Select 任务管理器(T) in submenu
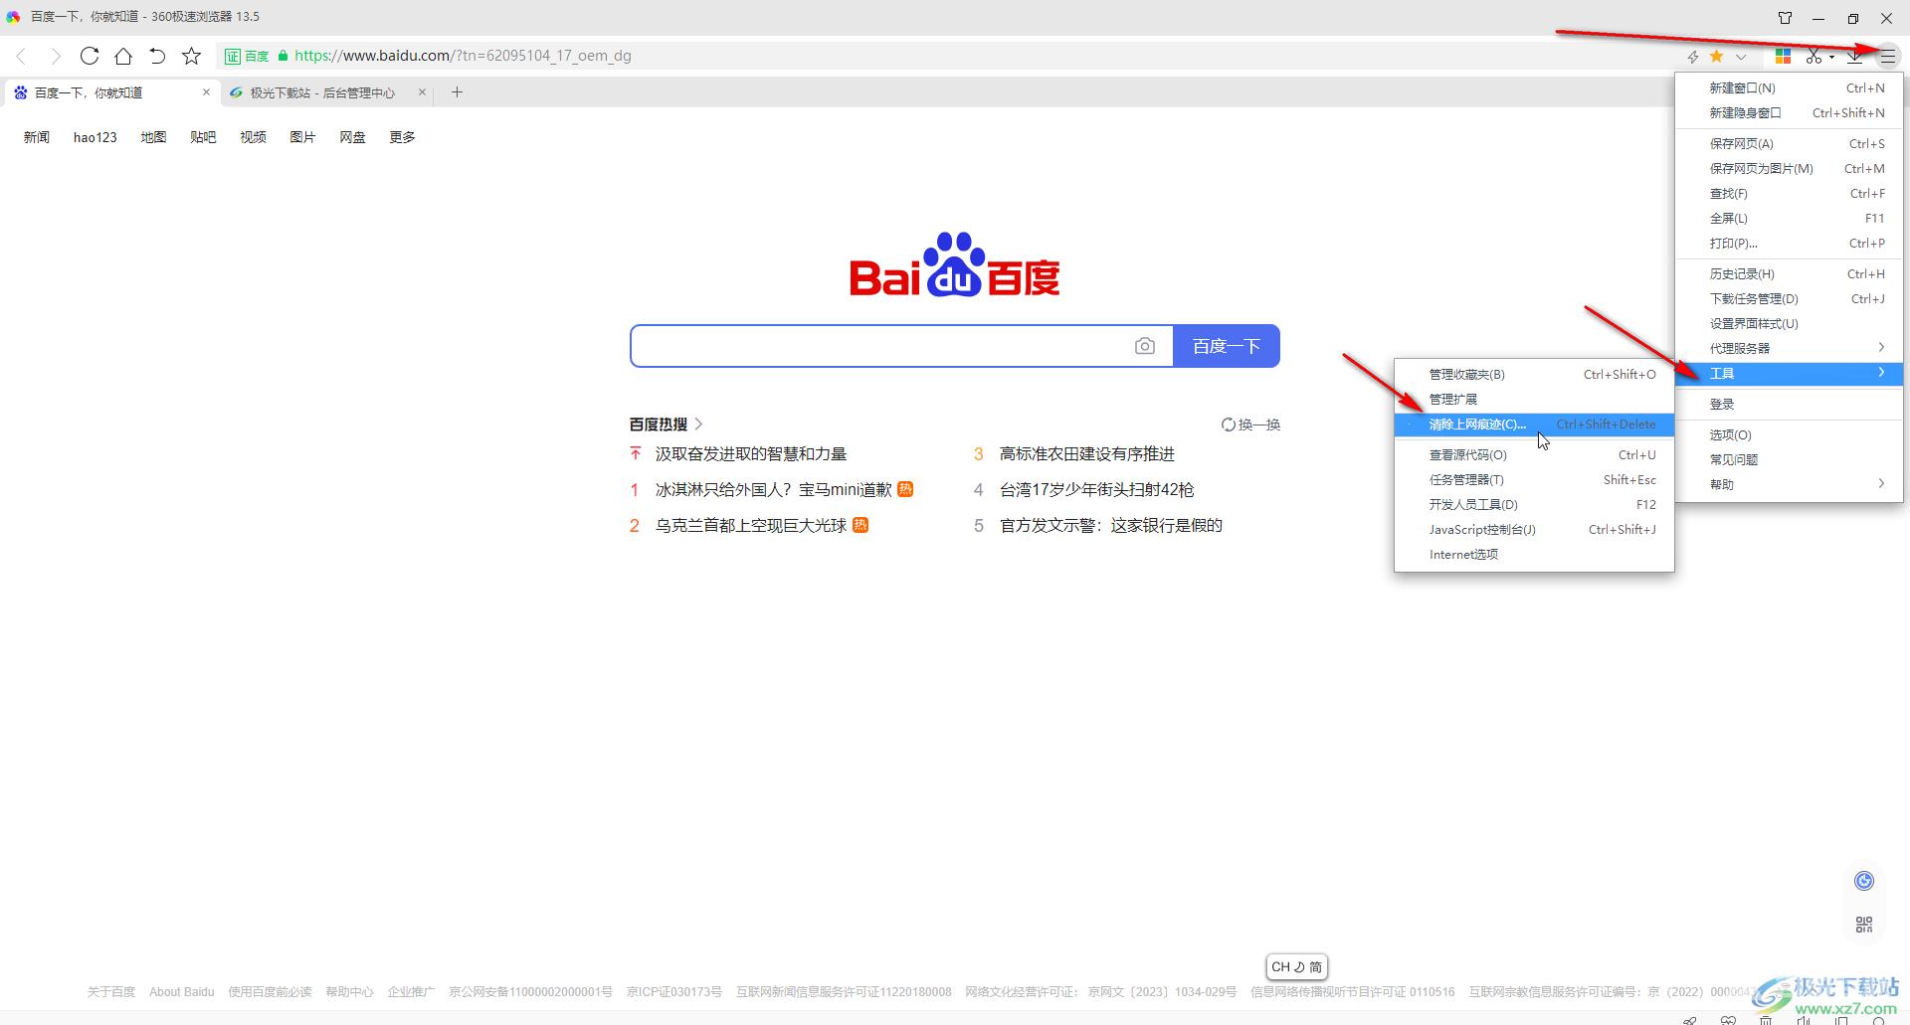 (1534, 479)
